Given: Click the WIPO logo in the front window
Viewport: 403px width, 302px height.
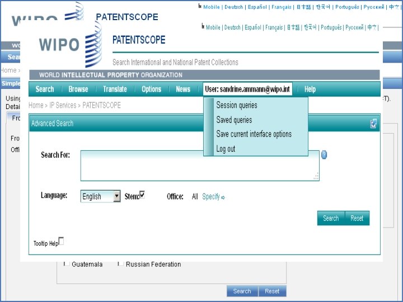Looking at the screenshot, I should [71, 44].
